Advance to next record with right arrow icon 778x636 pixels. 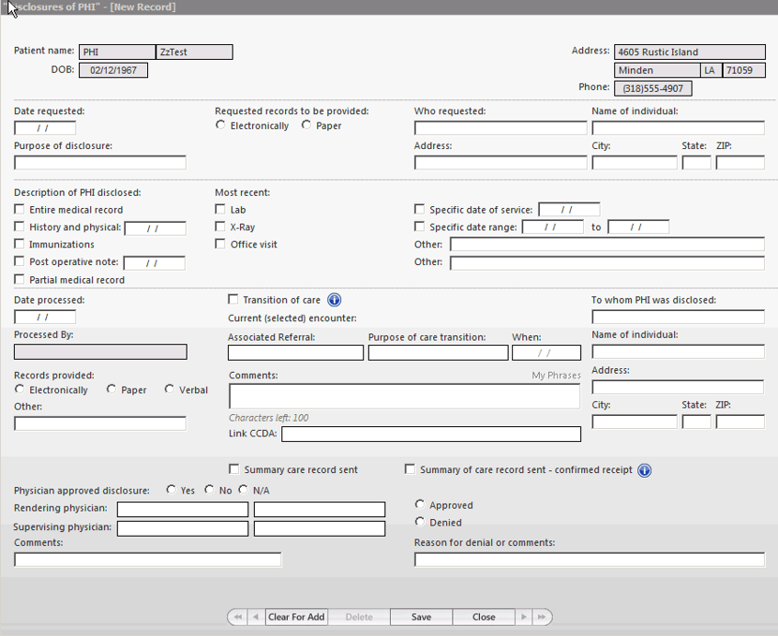click(525, 617)
